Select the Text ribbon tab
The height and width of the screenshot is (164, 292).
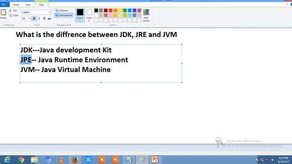(42, 5)
